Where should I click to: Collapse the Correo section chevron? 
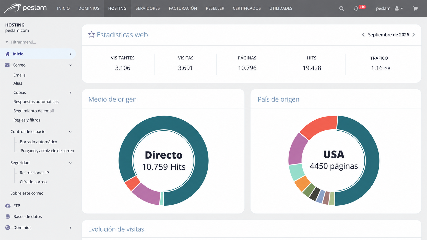click(x=70, y=65)
